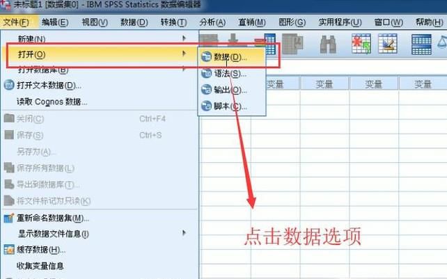Click the SPSS application icon in title bar

tap(5, 5)
